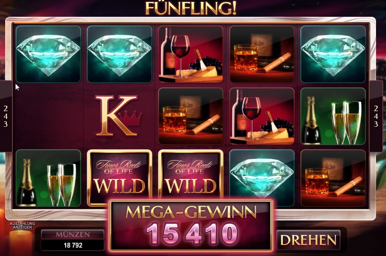Select the Wild symbol on reel three
The width and height of the screenshot is (386, 256).
191,175
